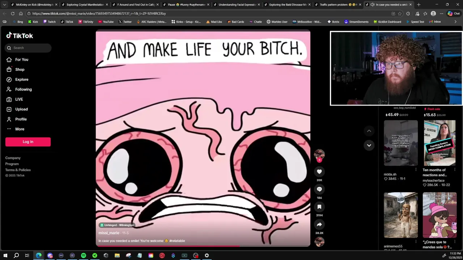The image size is (463, 260).
Task: Click the TikTok Search field
Action: click(28, 48)
